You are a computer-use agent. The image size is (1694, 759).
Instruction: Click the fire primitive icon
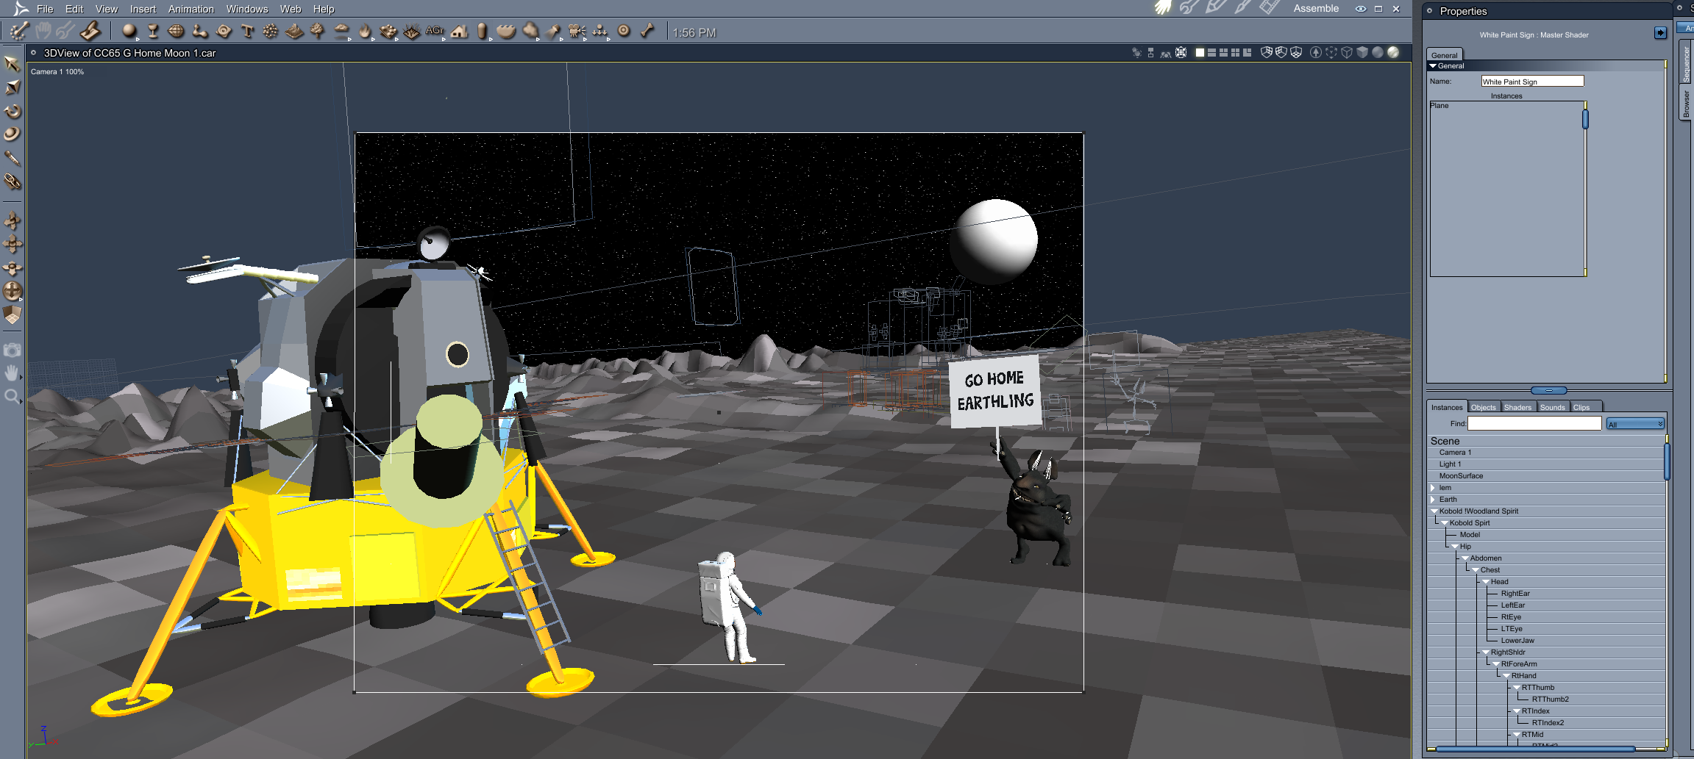tap(365, 31)
